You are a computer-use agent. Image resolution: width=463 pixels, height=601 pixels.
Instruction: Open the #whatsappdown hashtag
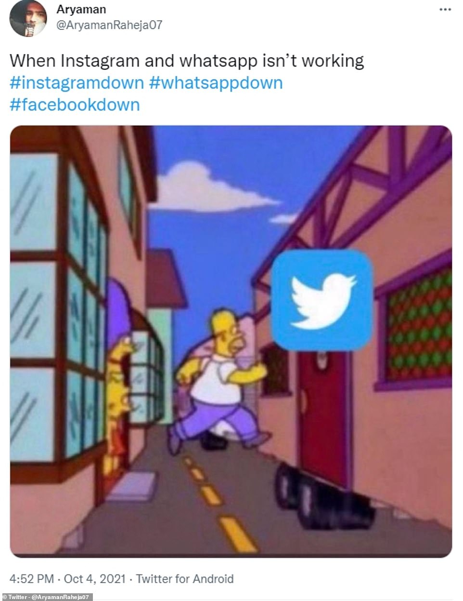(x=216, y=83)
